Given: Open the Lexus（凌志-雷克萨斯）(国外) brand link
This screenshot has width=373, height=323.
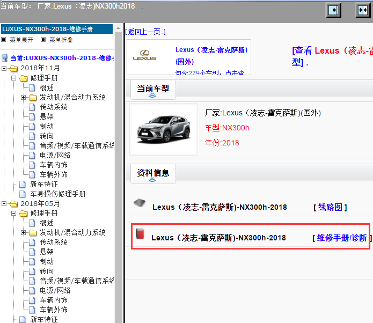Looking at the screenshot, I should pyautogui.click(x=211, y=56).
